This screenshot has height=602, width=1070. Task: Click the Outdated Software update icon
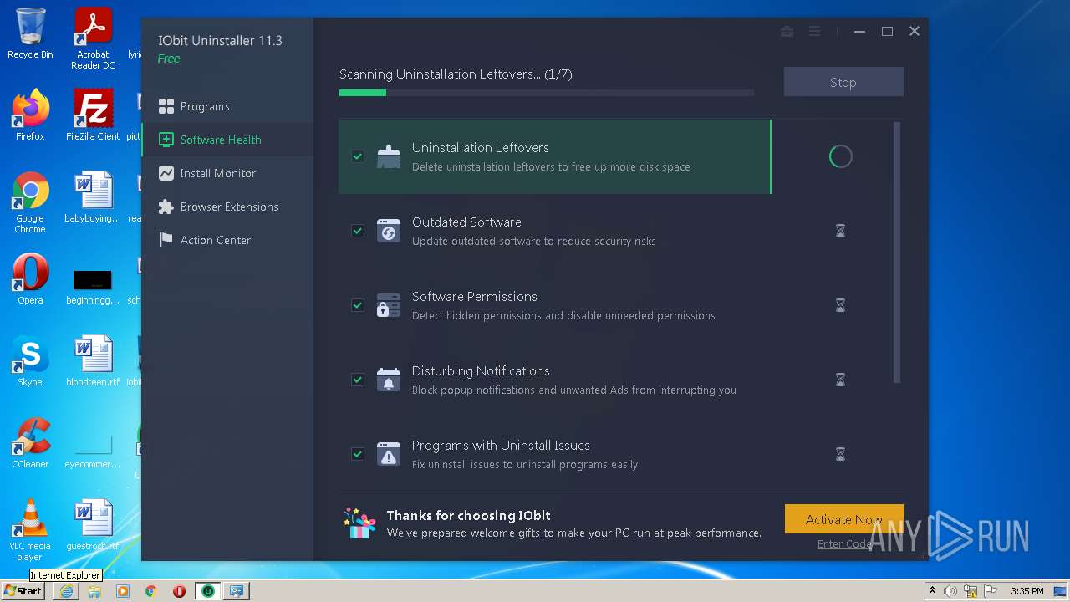(389, 231)
